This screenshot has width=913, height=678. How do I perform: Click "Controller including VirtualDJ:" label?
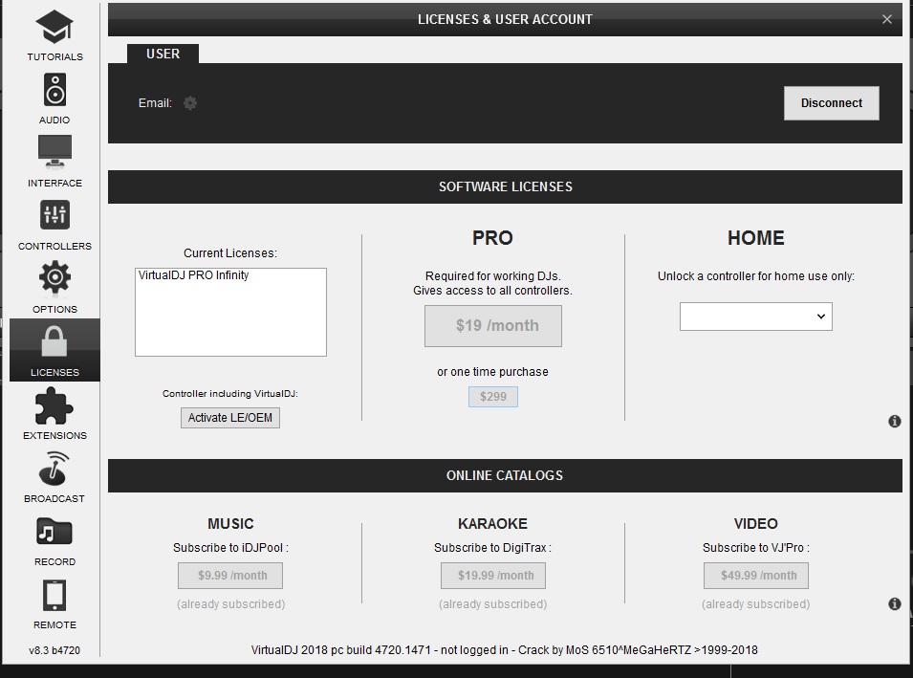(230, 394)
